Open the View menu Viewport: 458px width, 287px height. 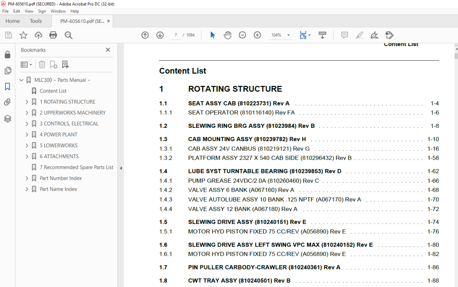tap(29, 11)
